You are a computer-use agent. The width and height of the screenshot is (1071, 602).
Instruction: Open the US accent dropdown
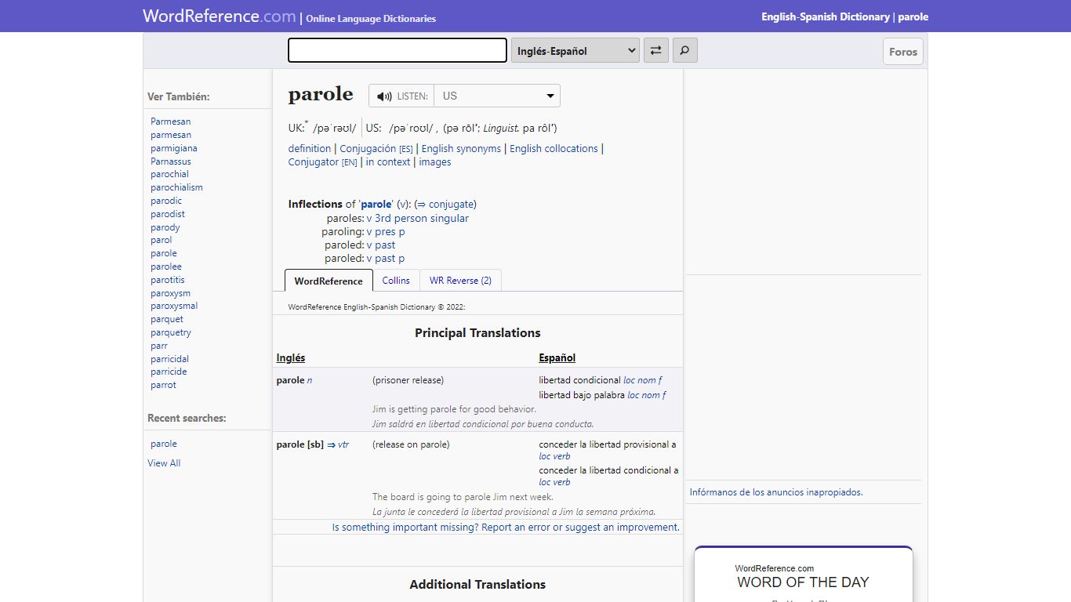tap(497, 96)
